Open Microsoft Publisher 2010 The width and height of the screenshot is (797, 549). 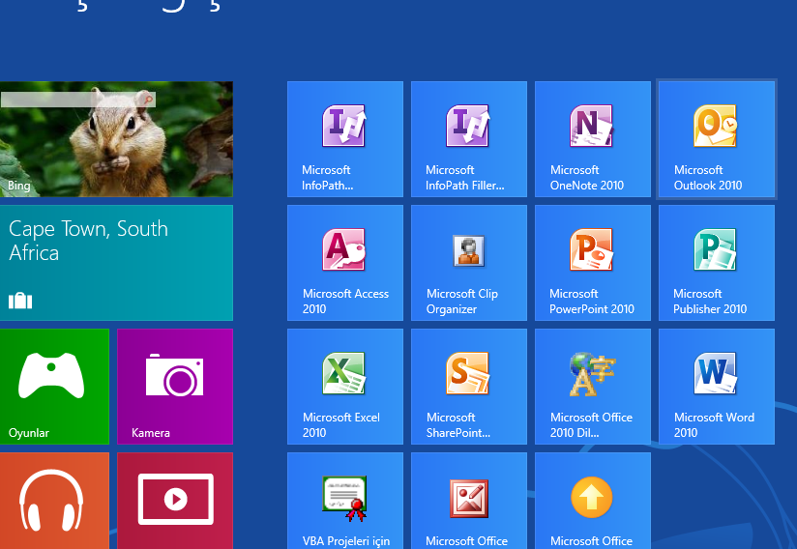point(716,263)
